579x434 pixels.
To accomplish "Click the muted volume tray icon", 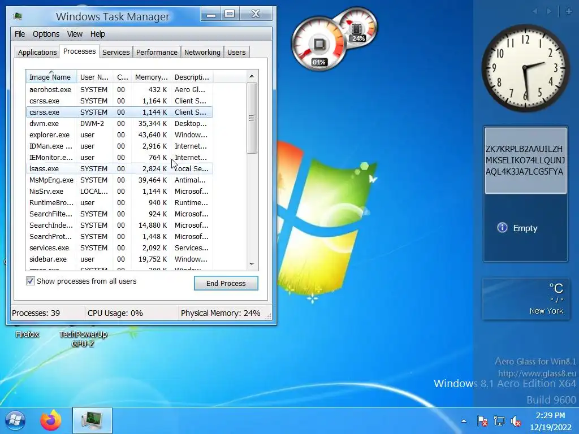I will coord(516,421).
